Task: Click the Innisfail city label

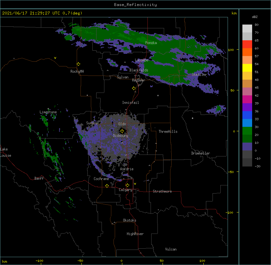Action: click(x=130, y=103)
